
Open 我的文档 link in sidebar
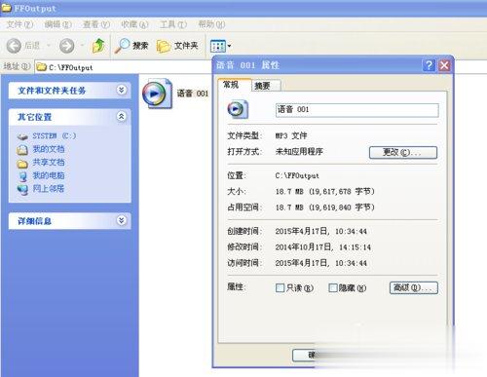(49, 149)
